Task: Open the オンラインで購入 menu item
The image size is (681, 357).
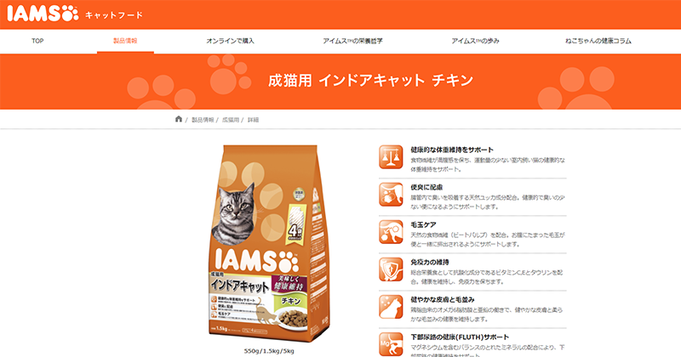Action: point(230,41)
